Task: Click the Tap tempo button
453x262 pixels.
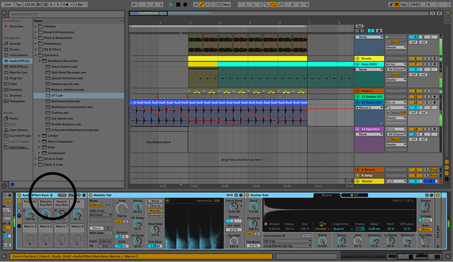Action: coord(18,5)
